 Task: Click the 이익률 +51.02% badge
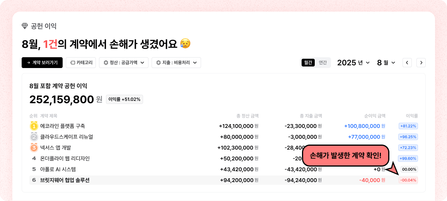click(125, 99)
